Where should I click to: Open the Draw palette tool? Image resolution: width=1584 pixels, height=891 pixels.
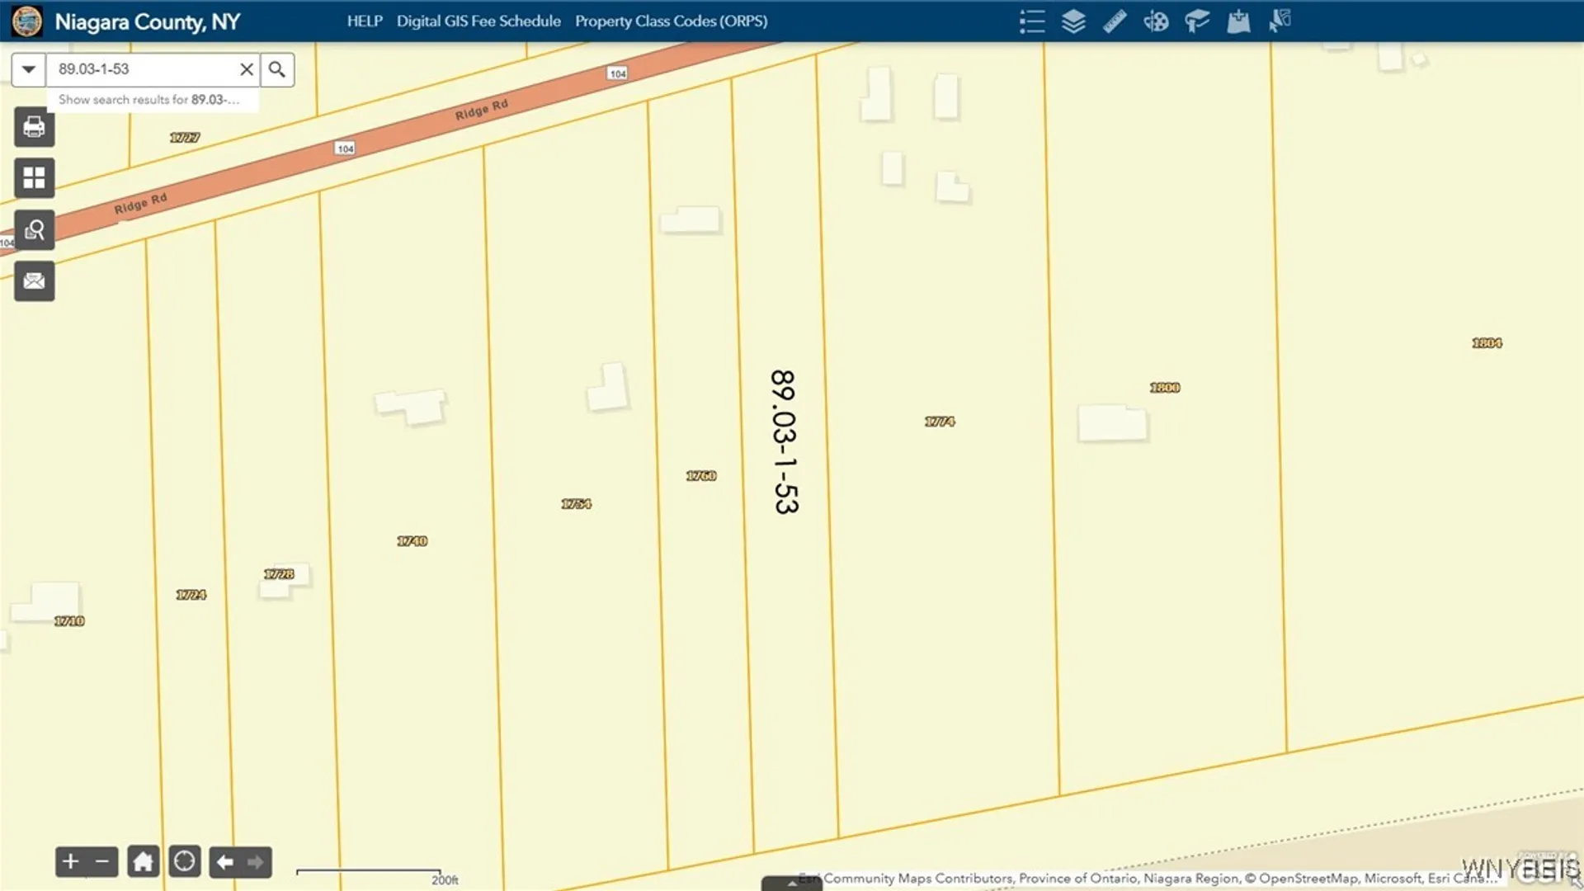1155,21
